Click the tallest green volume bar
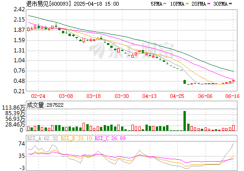 click(185, 121)
